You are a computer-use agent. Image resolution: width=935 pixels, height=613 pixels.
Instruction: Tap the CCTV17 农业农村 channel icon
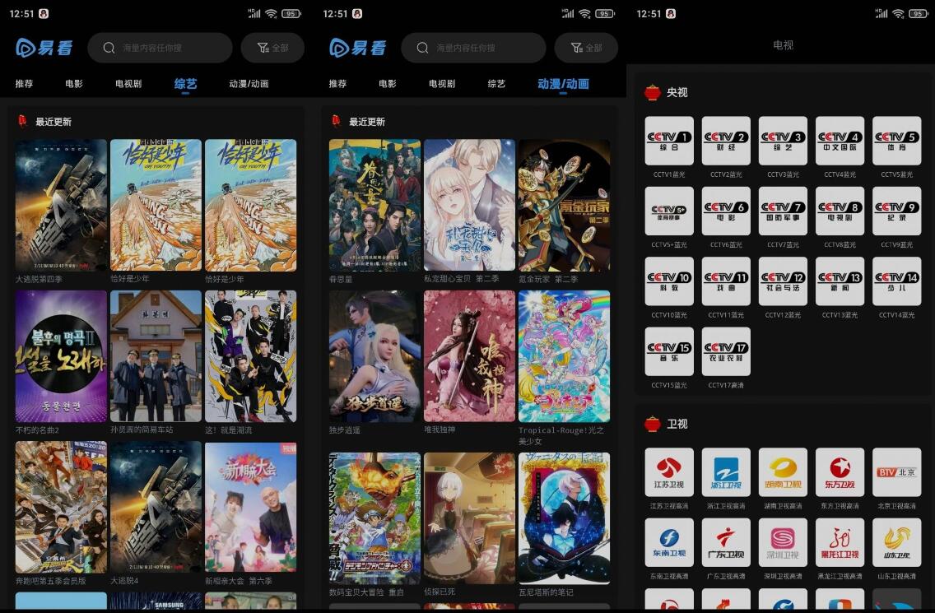(726, 351)
